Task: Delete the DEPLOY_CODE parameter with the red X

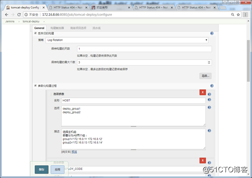Action: coord(203,160)
